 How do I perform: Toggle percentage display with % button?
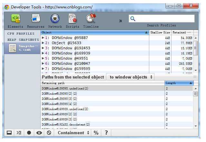tap(96, 133)
